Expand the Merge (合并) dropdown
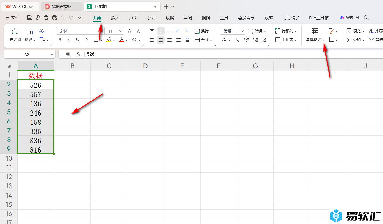Image resolution: width=383 pixels, height=224 pixels. point(211,40)
